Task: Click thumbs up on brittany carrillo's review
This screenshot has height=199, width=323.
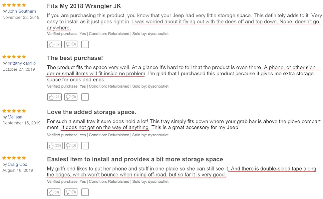Action: point(54,97)
